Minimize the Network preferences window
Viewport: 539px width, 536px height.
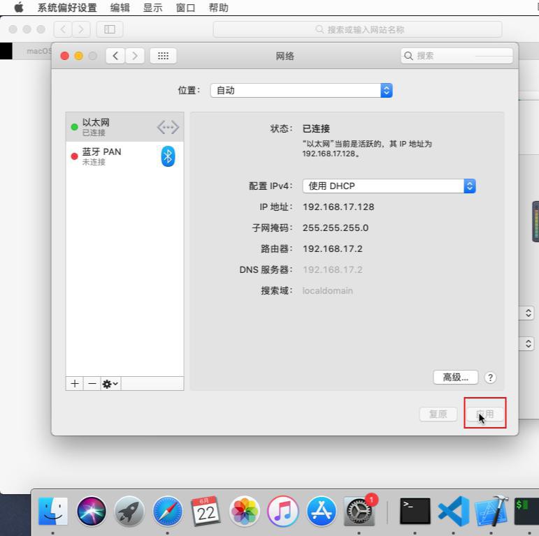click(x=79, y=56)
